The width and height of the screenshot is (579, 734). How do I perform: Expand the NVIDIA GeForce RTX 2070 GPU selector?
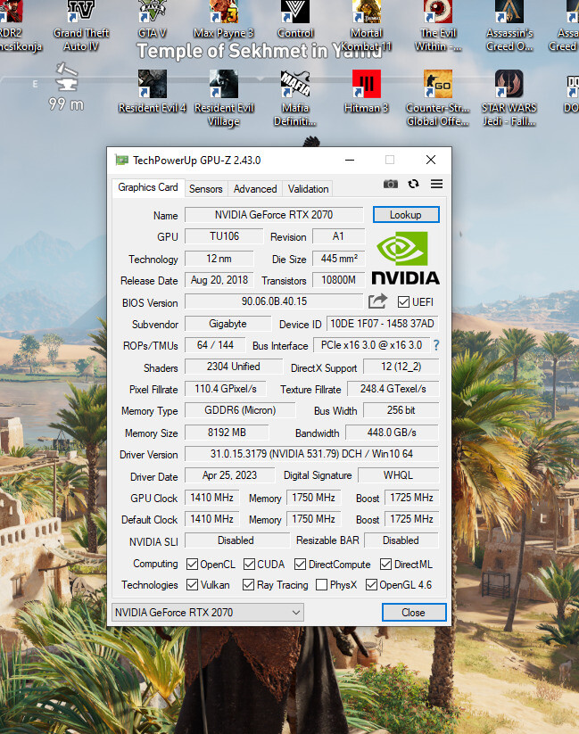208,613
